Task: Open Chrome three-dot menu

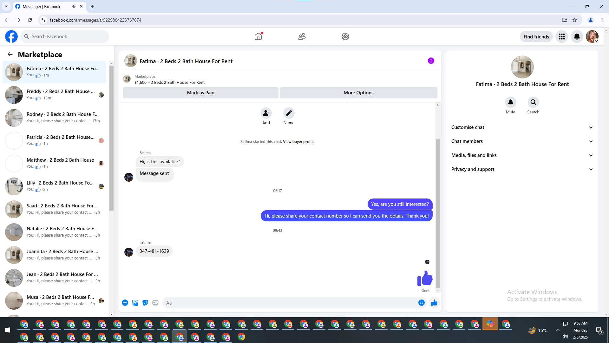Action: point(602,20)
